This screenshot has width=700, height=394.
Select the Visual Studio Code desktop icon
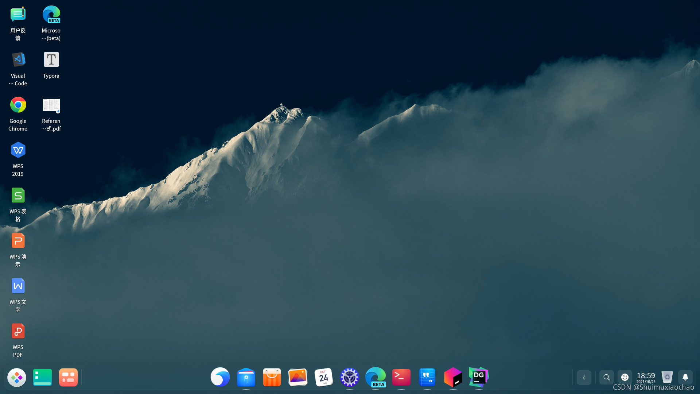coord(18,69)
